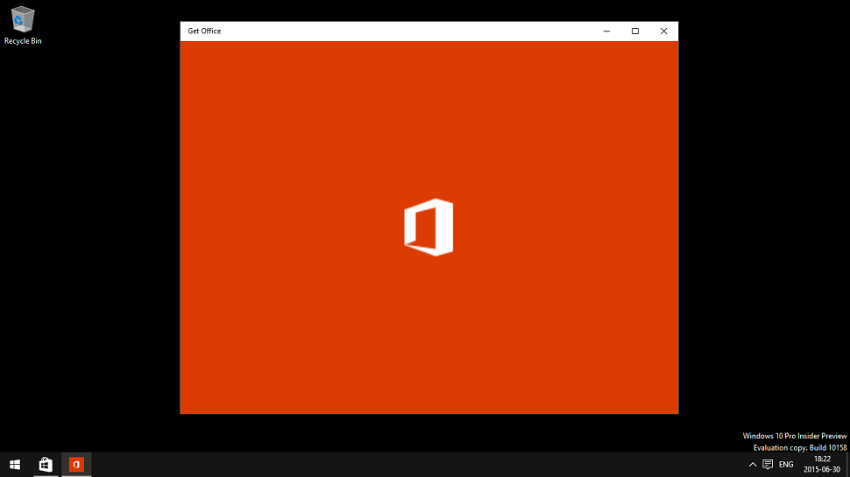
Task: Launch the Store app from the taskbar
Action: click(46, 464)
